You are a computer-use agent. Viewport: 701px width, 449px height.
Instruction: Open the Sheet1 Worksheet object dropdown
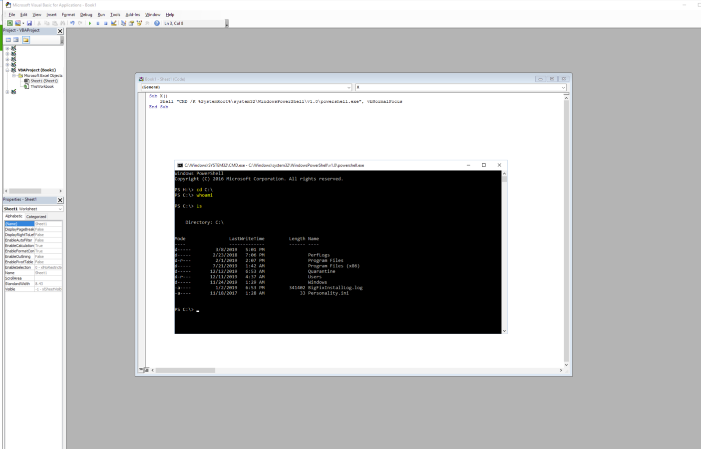[x=60, y=209]
